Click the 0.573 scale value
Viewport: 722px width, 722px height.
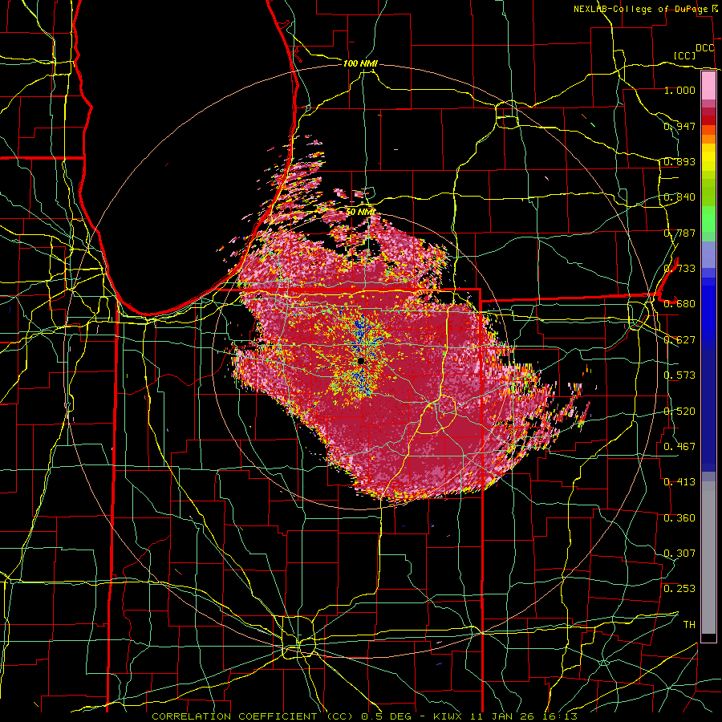pyautogui.click(x=679, y=375)
